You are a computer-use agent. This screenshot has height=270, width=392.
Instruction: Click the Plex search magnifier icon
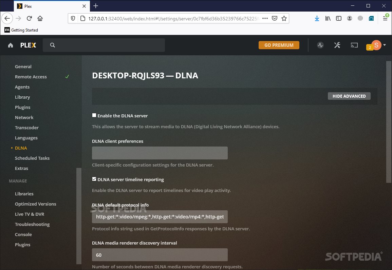(53, 45)
